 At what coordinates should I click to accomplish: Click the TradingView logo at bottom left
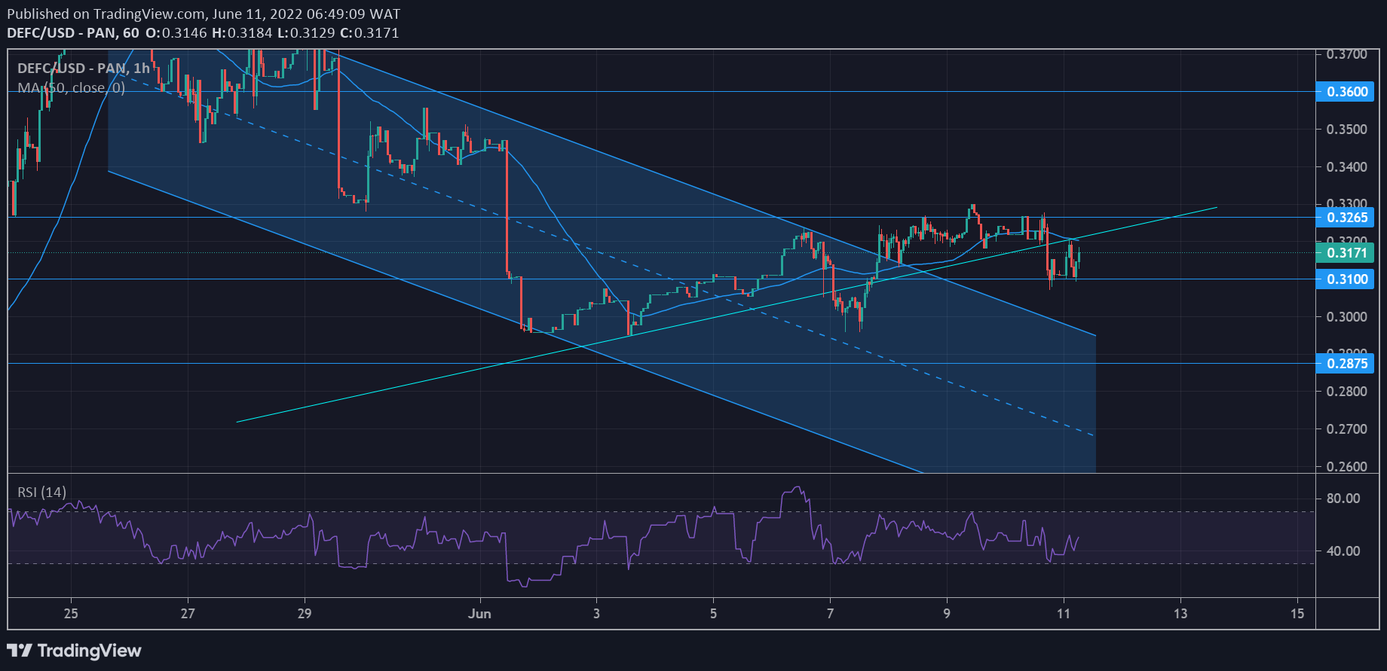[x=74, y=651]
